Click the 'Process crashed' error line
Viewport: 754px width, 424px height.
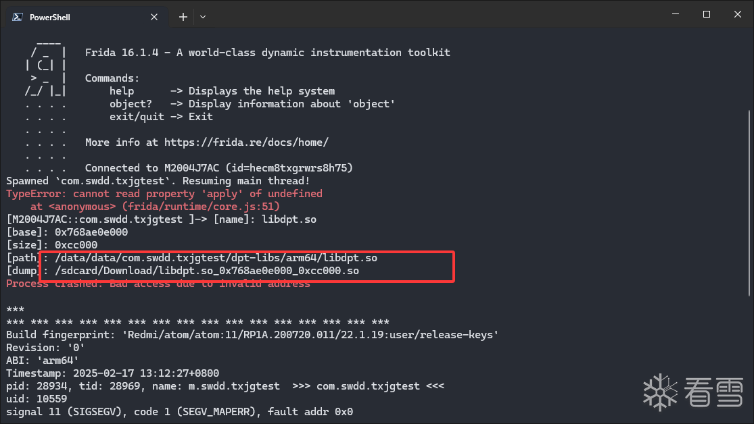click(158, 284)
